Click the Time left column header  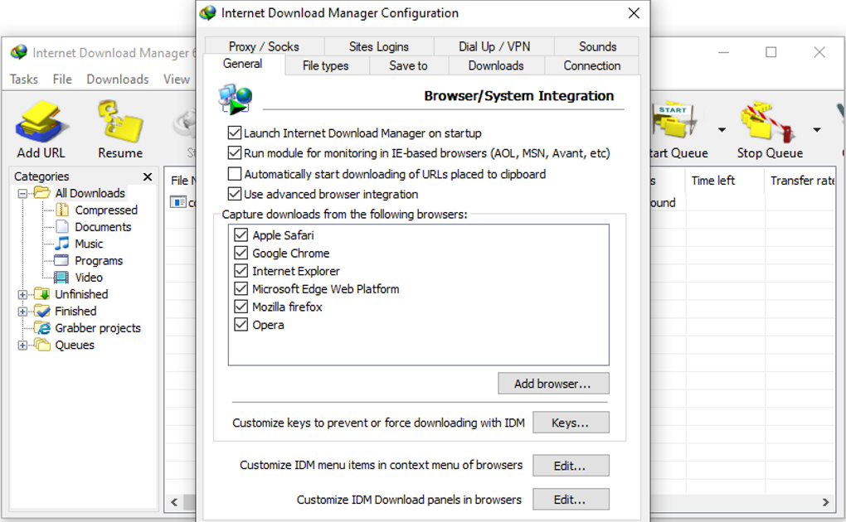pyautogui.click(x=725, y=181)
